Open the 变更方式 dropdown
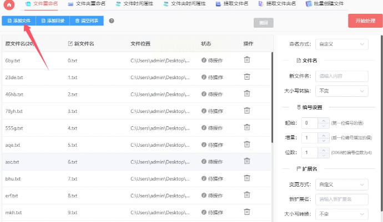Screen dimensions: 383x222 (x=342, y=184)
